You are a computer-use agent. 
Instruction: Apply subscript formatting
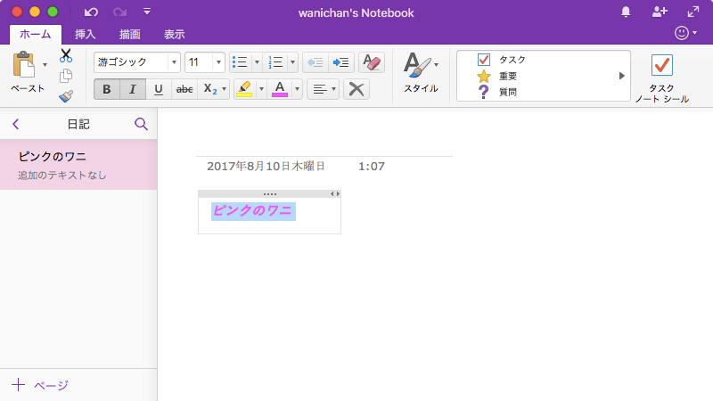[210, 89]
